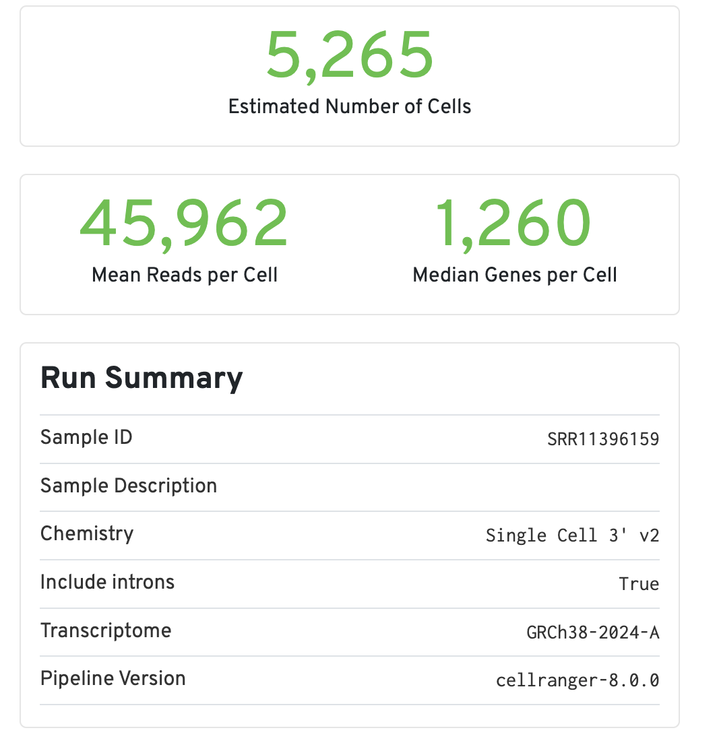
Task: Click the Transcriptome field label
Action: [x=106, y=630]
